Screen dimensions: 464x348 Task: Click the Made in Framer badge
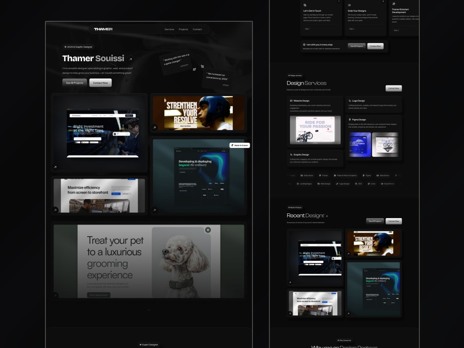tap(240, 145)
